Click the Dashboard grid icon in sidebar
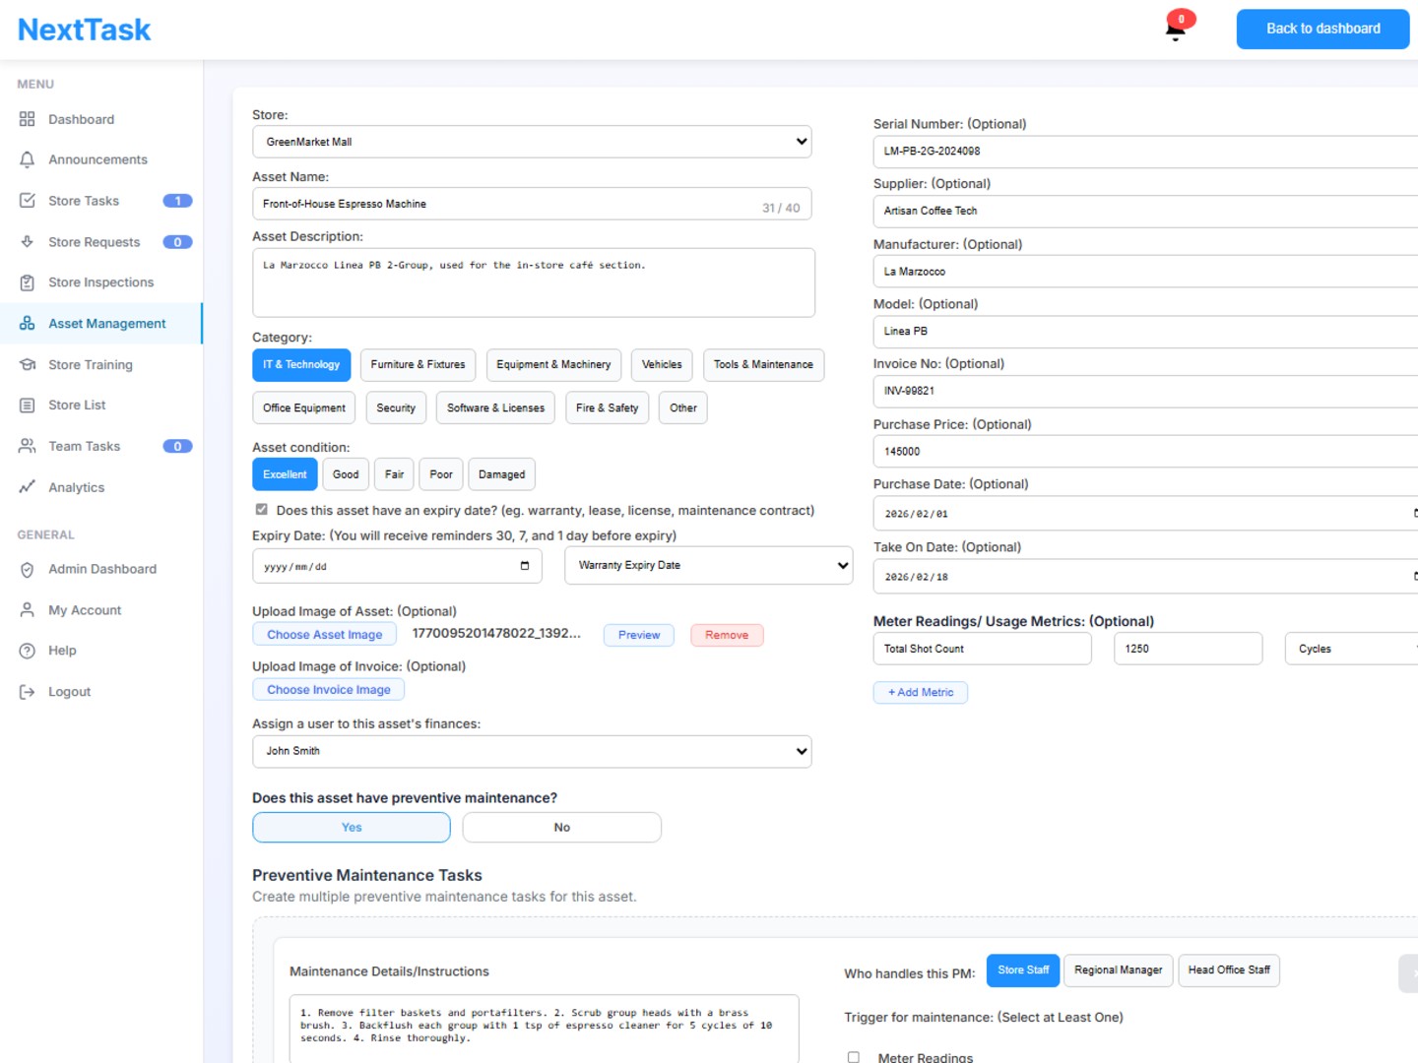The image size is (1418, 1063). click(x=27, y=119)
